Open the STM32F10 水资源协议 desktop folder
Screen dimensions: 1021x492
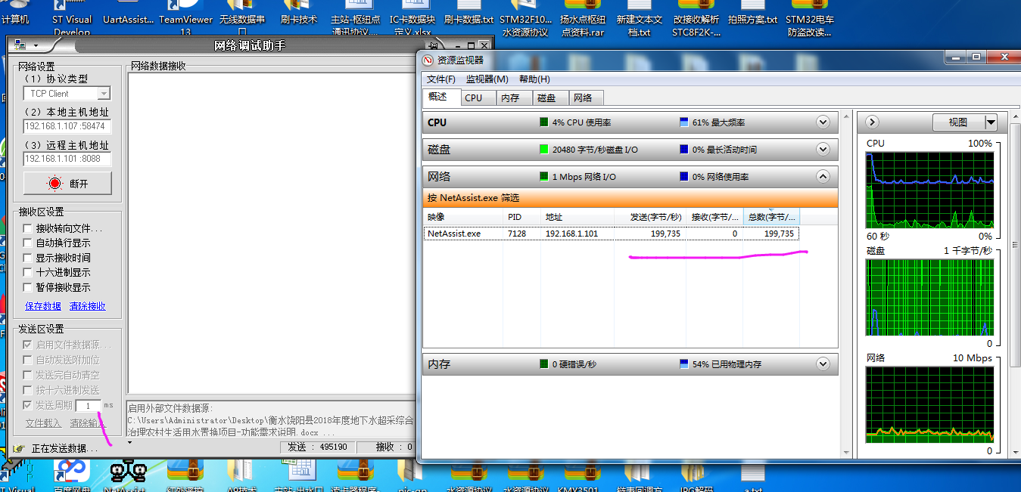(525, 18)
